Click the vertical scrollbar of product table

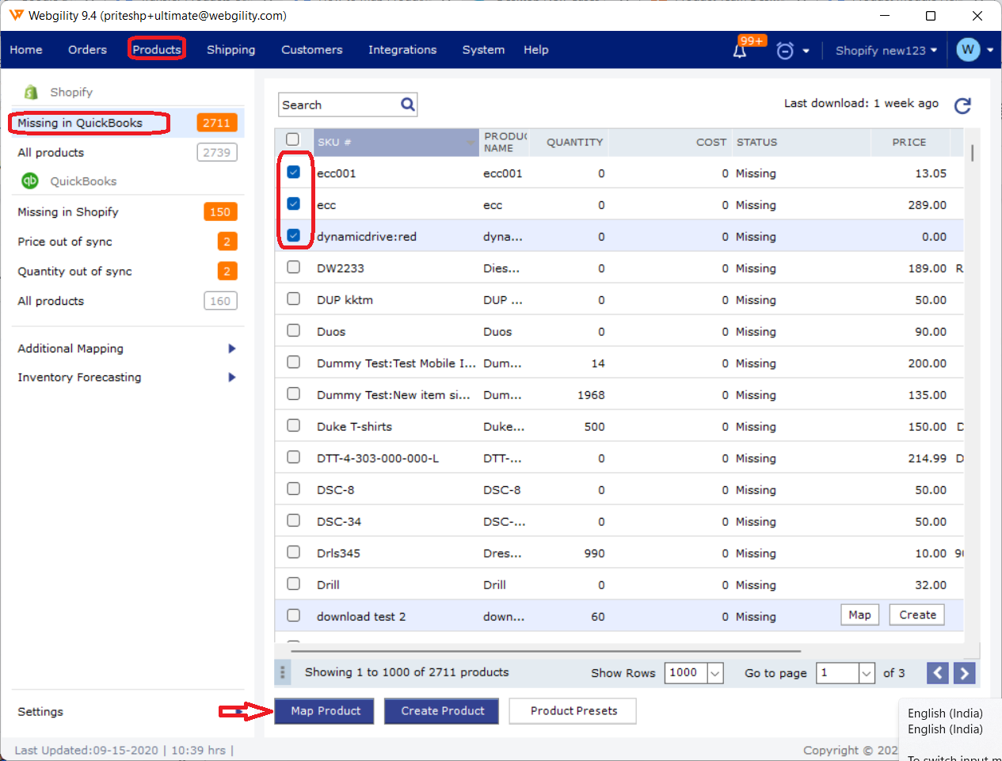point(972,154)
